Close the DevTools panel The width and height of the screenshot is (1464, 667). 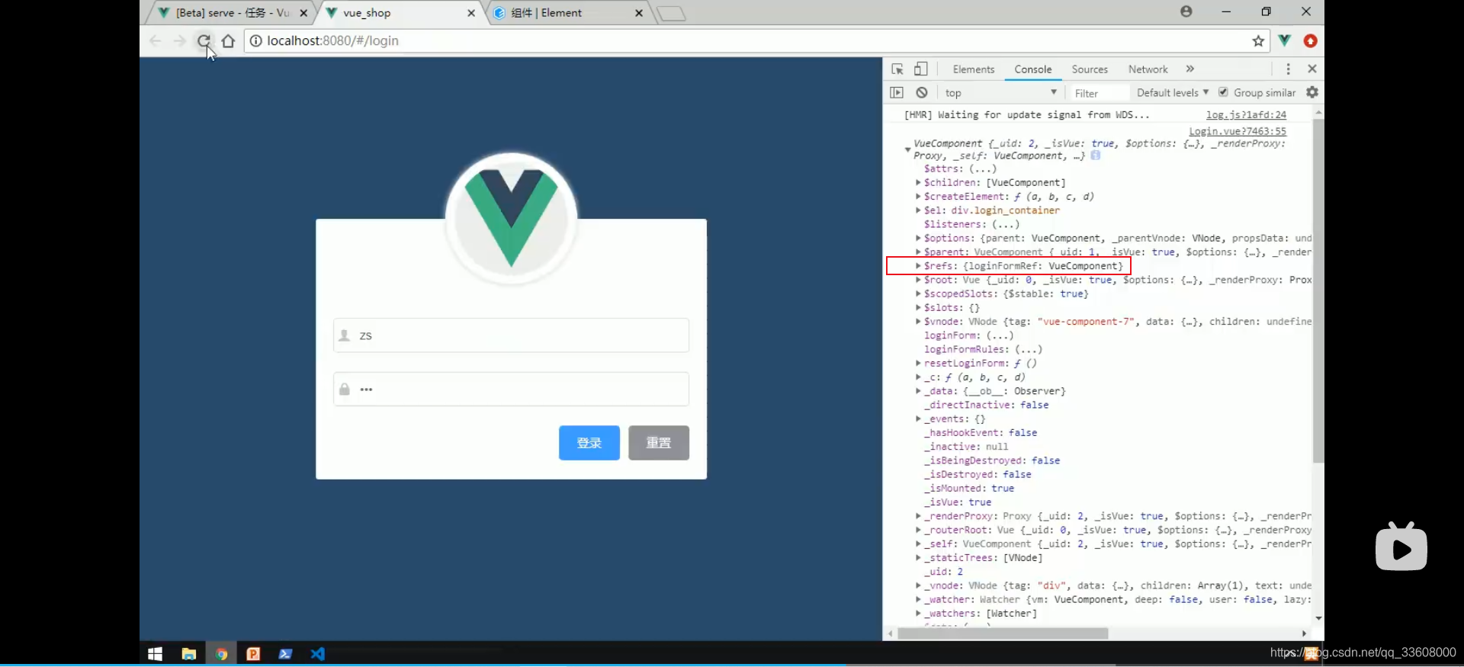coord(1312,69)
